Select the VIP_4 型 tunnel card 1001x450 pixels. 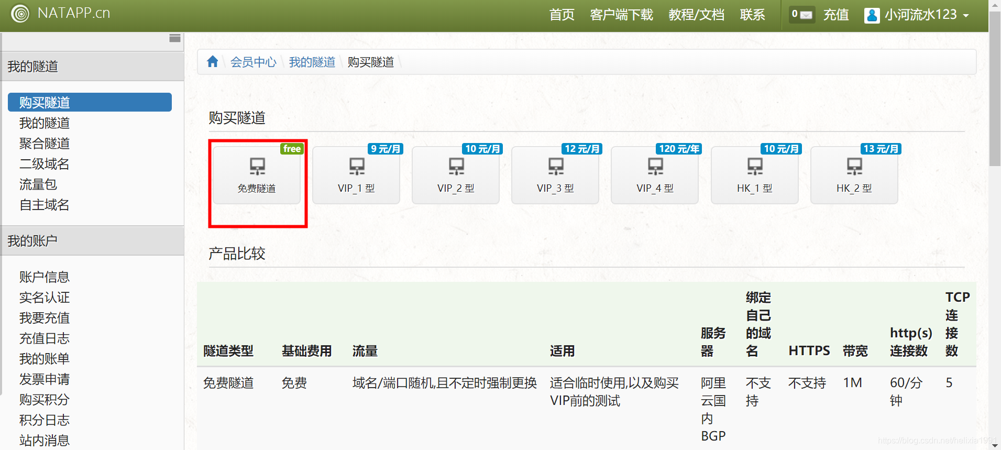point(655,175)
